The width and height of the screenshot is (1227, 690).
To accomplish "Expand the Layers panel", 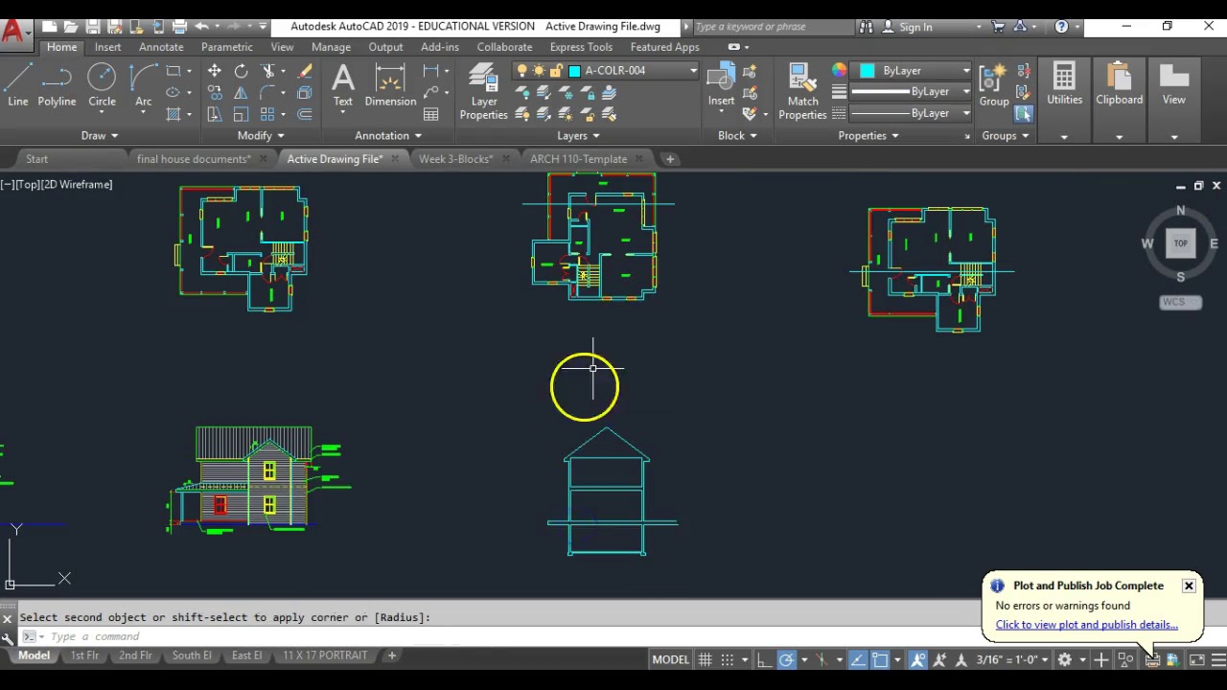I will (578, 136).
